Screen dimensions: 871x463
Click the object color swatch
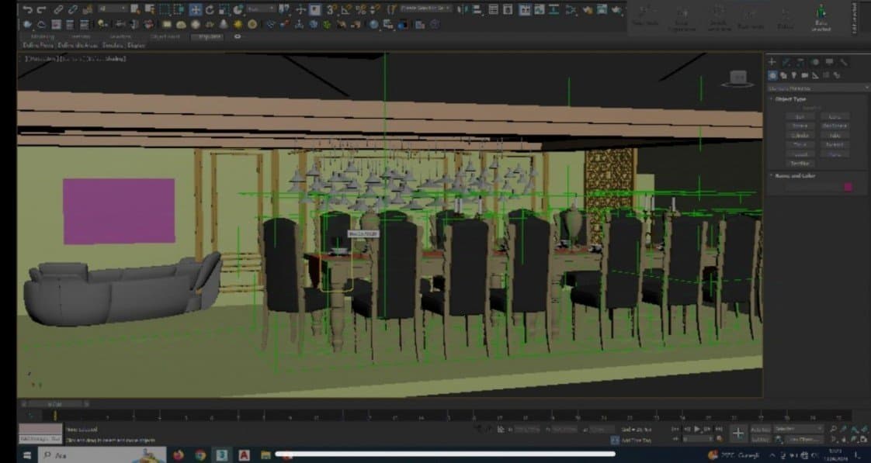(x=848, y=187)
